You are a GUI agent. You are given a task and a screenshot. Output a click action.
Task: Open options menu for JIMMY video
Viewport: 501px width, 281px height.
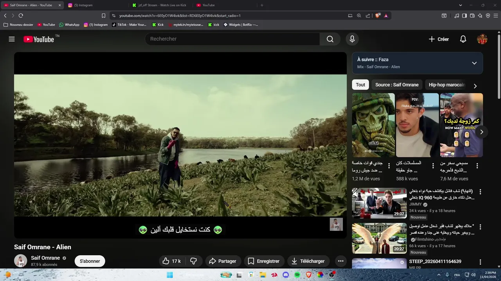[480, 192]
